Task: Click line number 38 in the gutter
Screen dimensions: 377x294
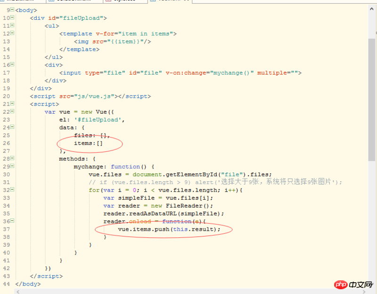Action: point(7,237)
